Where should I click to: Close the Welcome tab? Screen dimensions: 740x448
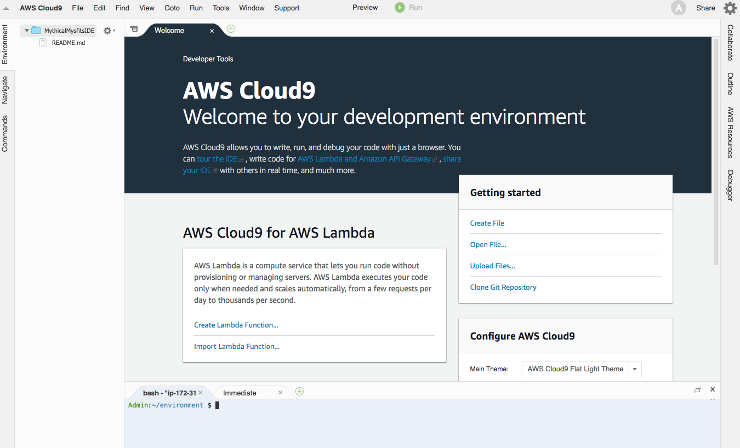[x=212, y=31]
